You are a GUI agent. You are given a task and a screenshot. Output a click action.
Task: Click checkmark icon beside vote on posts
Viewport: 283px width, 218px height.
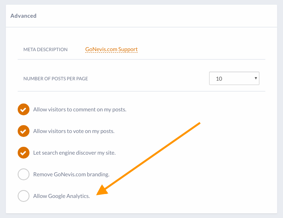[x=24, y=131]
